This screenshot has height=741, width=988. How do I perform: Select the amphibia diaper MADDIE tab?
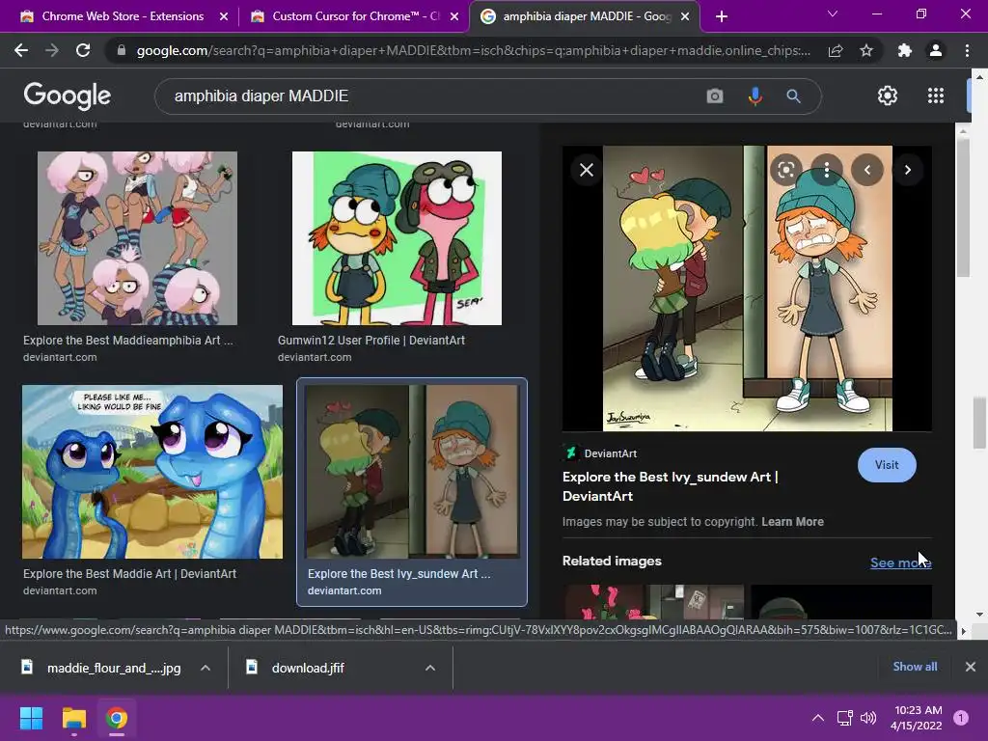click(584, 16)
